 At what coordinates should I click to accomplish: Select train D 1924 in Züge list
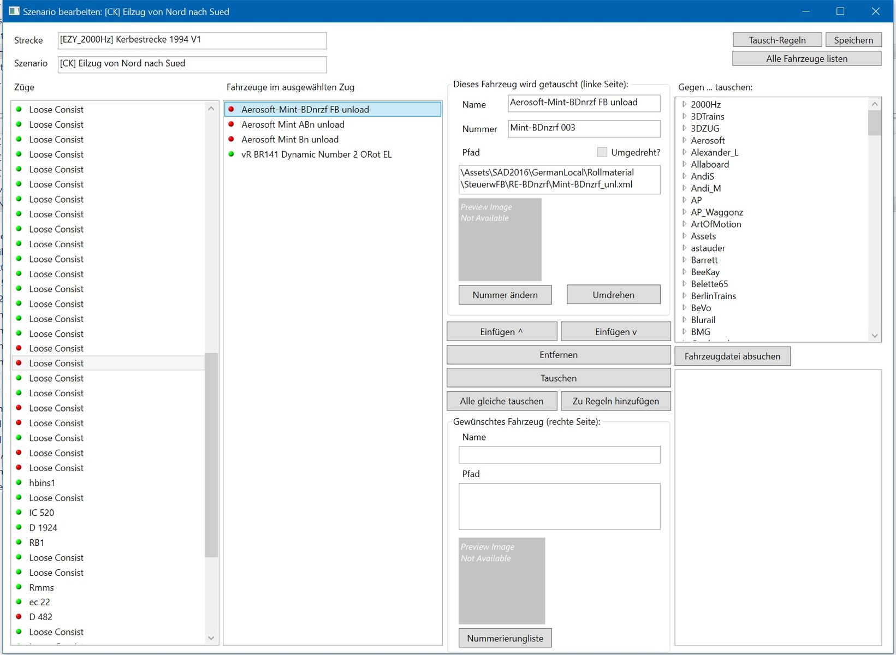tap(43, 528)
